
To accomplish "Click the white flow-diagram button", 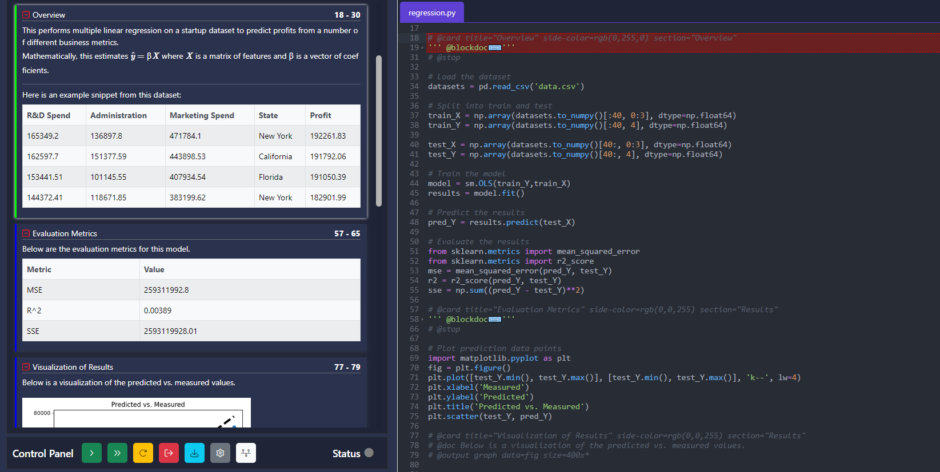I will (246, 453).
